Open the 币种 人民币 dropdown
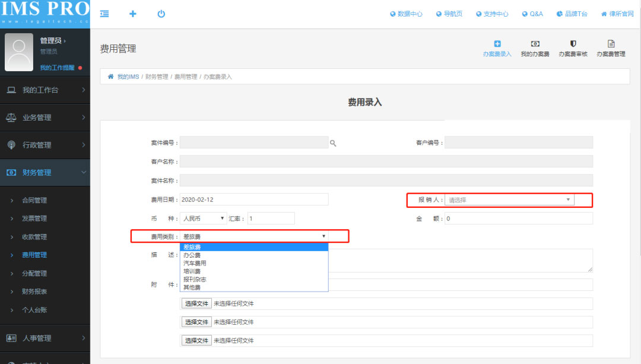This screenshot has height=364, width=641. (204, 219)
